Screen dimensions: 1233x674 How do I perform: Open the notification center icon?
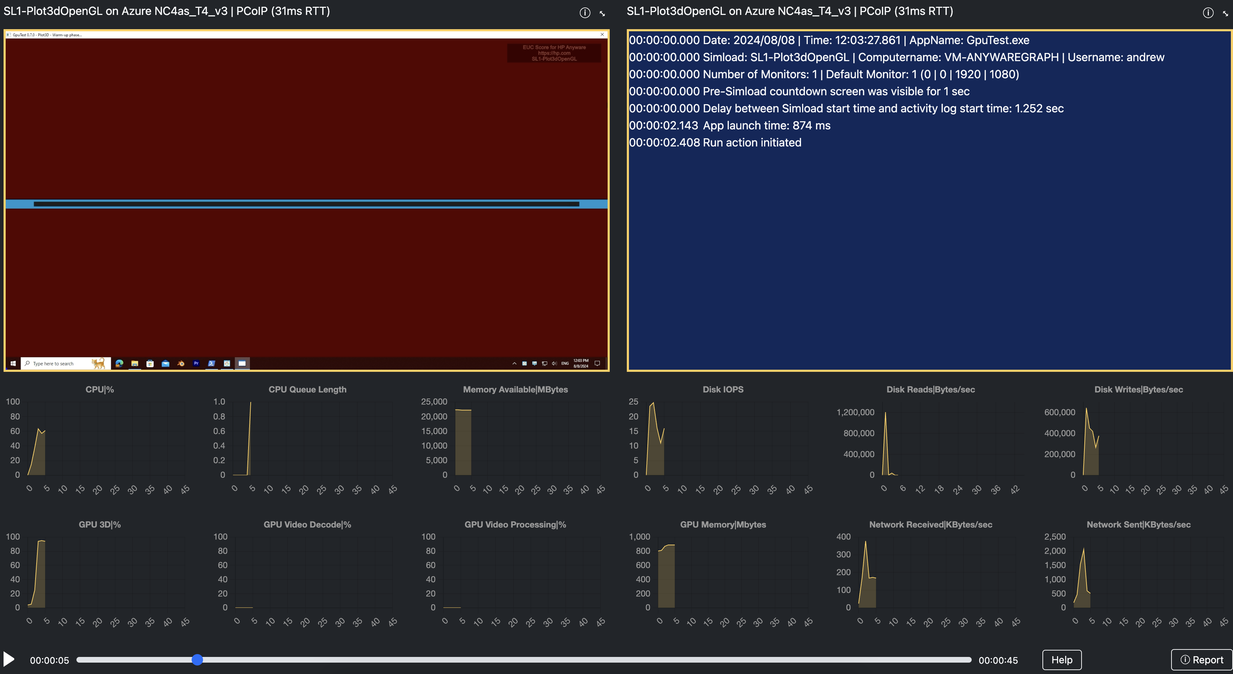[x=597, y=363]
